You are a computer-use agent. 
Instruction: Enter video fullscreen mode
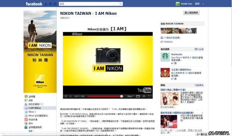[x=149, y=96]
